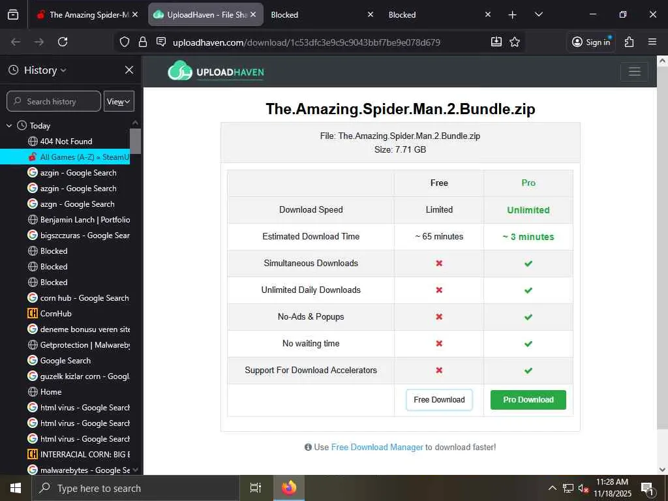Viewport: 668px width, 501px height.
Task: Click the '~ 65 minutes' cell
Action: 439,236
